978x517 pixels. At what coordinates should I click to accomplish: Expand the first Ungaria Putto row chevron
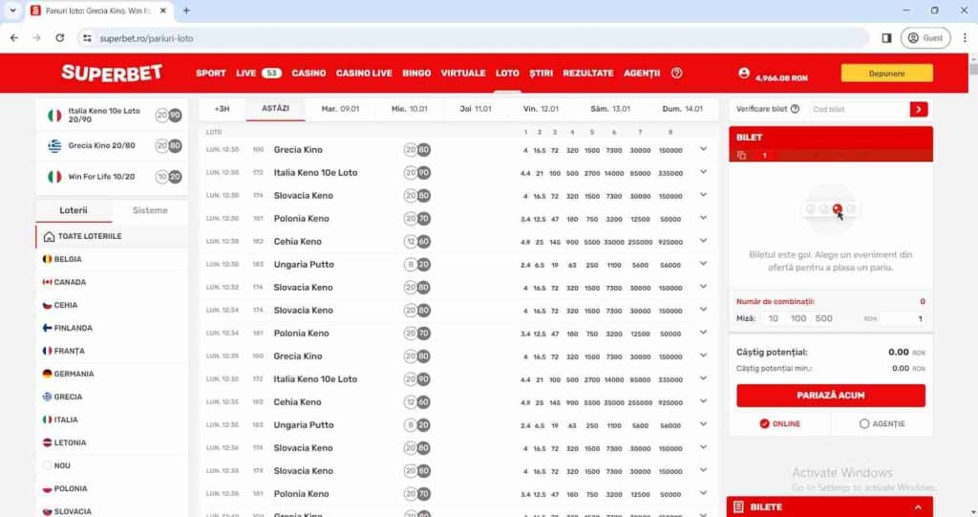point(703,264)
